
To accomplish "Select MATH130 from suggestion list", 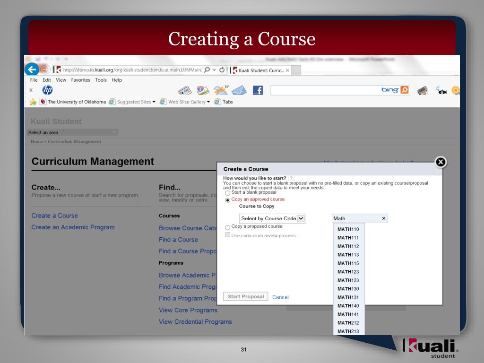I will point(348,289).
